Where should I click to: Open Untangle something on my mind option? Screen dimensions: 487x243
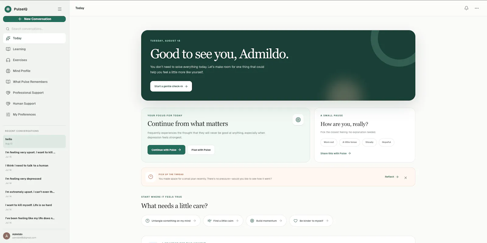coord(171,221)
